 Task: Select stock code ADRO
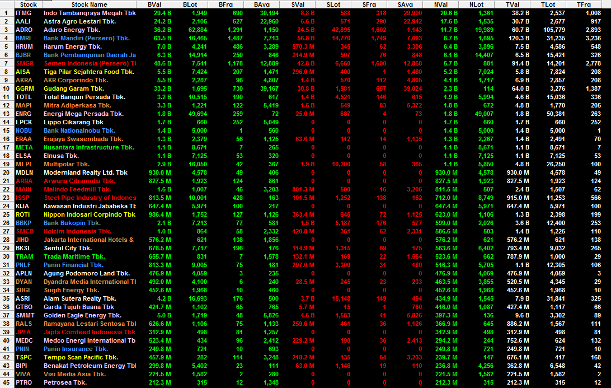[x=24, y=30]
